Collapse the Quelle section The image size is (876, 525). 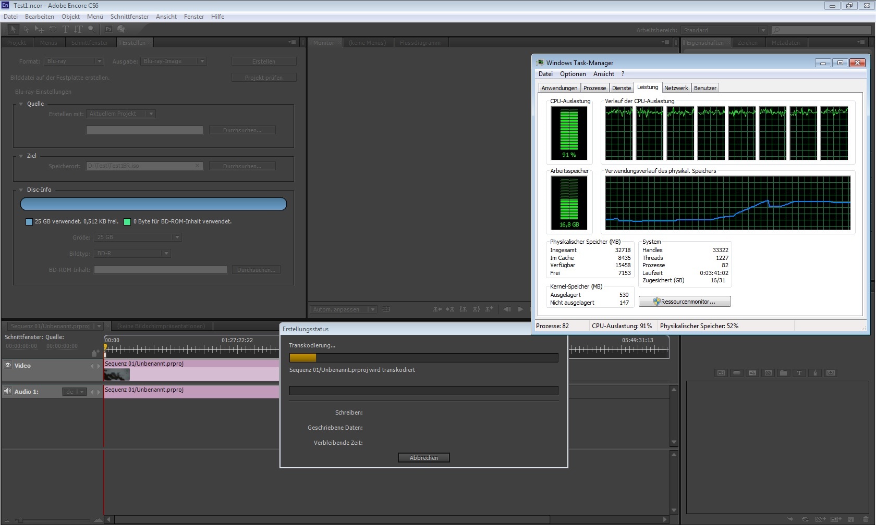click(21, 104)
